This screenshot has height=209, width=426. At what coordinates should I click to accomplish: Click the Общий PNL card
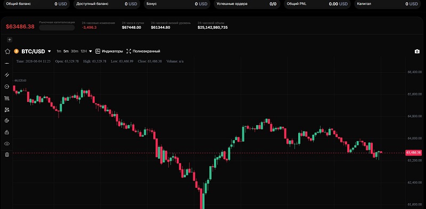tap(317, 4)
